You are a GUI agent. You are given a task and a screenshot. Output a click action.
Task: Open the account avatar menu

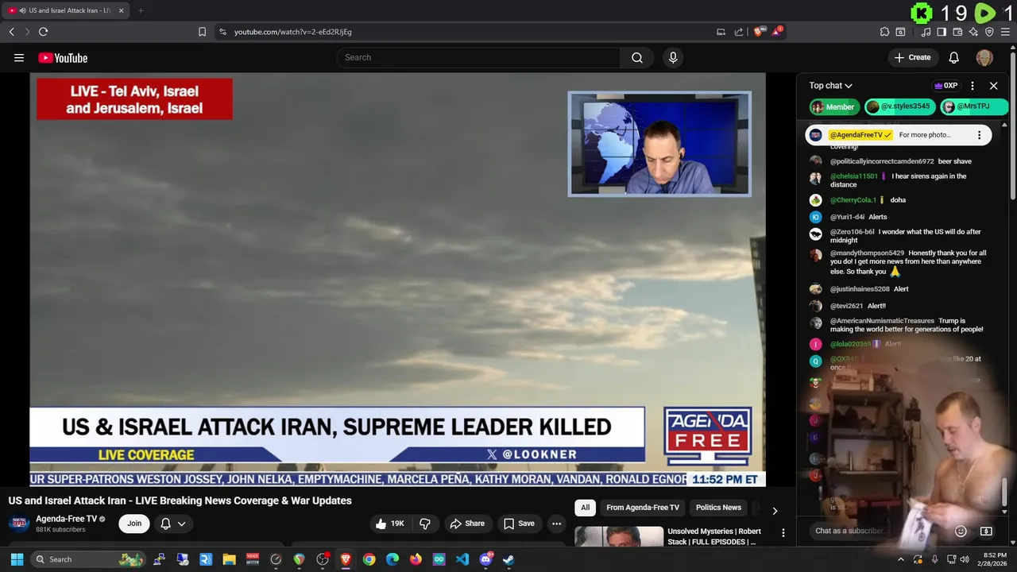click(x=984, y=57)
